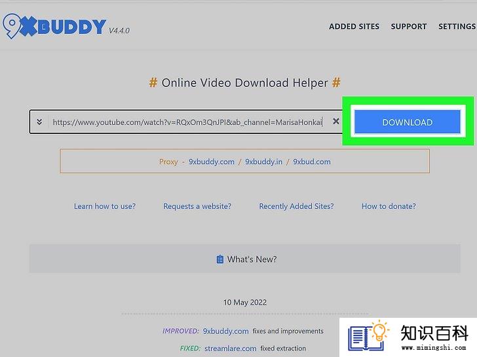
Task: Click the Proxy label text
Action: [168, 161]
